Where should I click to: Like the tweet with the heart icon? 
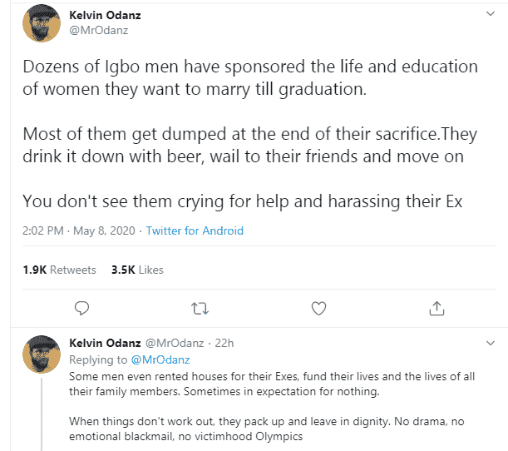pos(318,309)
